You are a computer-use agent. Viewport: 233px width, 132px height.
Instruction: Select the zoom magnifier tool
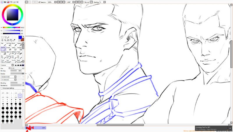5,40
